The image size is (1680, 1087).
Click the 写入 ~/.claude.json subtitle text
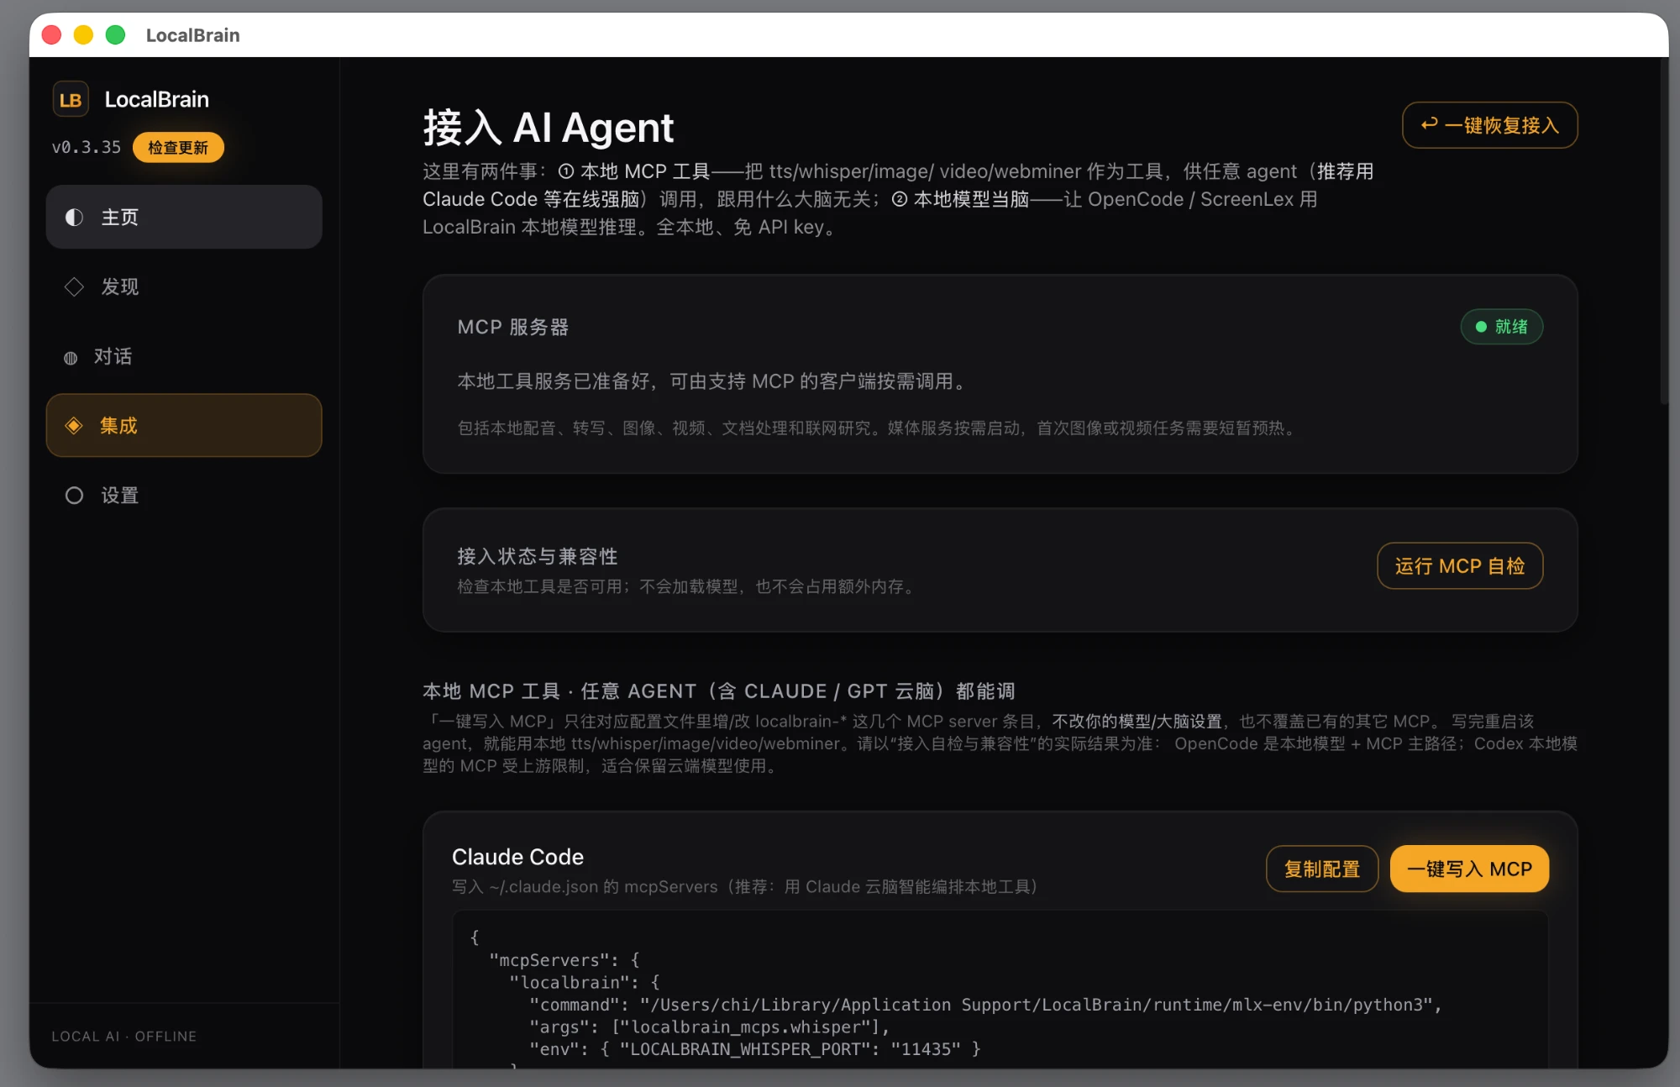point(746,887)
